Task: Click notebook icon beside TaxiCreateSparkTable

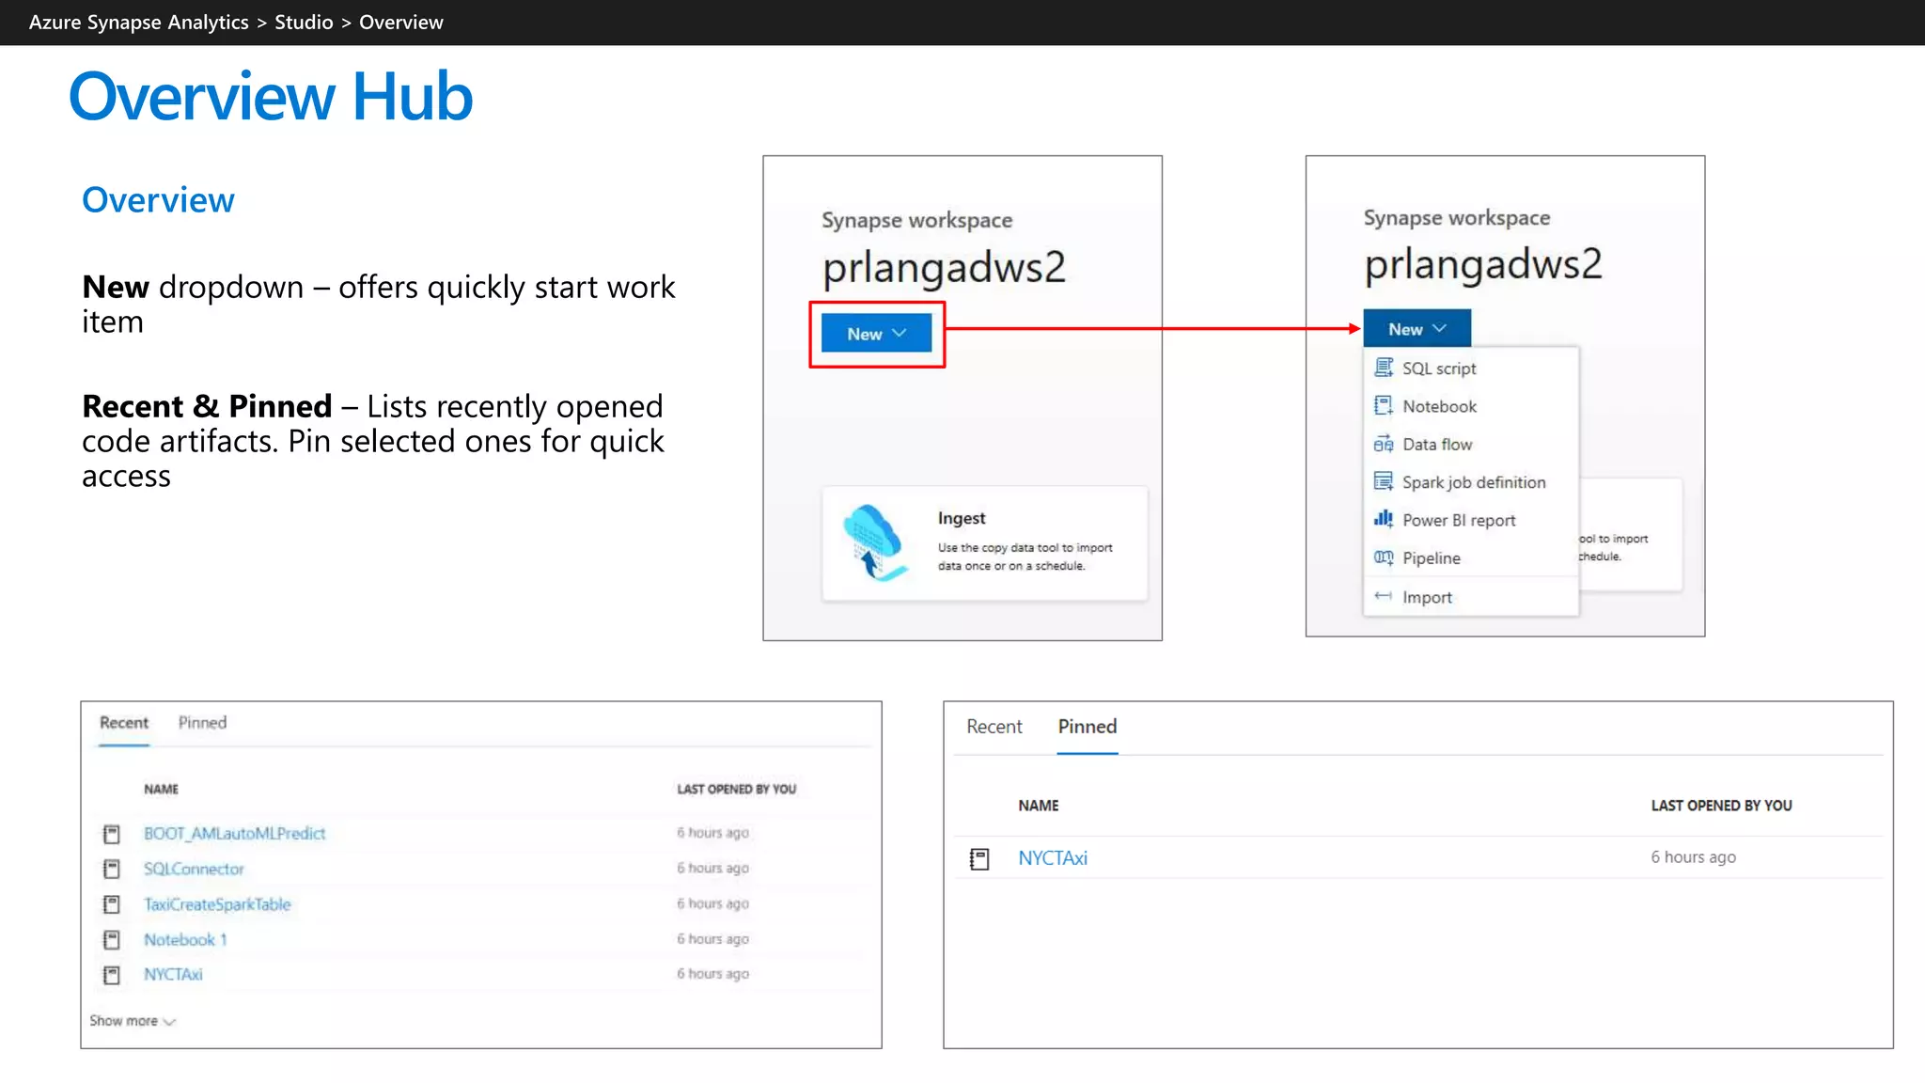Action: (x=112, y=904)
